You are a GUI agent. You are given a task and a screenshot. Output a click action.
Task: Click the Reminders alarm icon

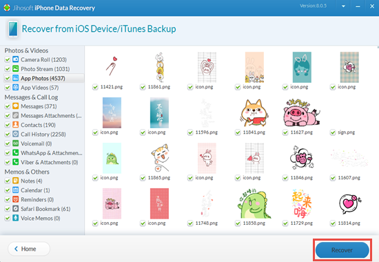click(x=15, y=199)
